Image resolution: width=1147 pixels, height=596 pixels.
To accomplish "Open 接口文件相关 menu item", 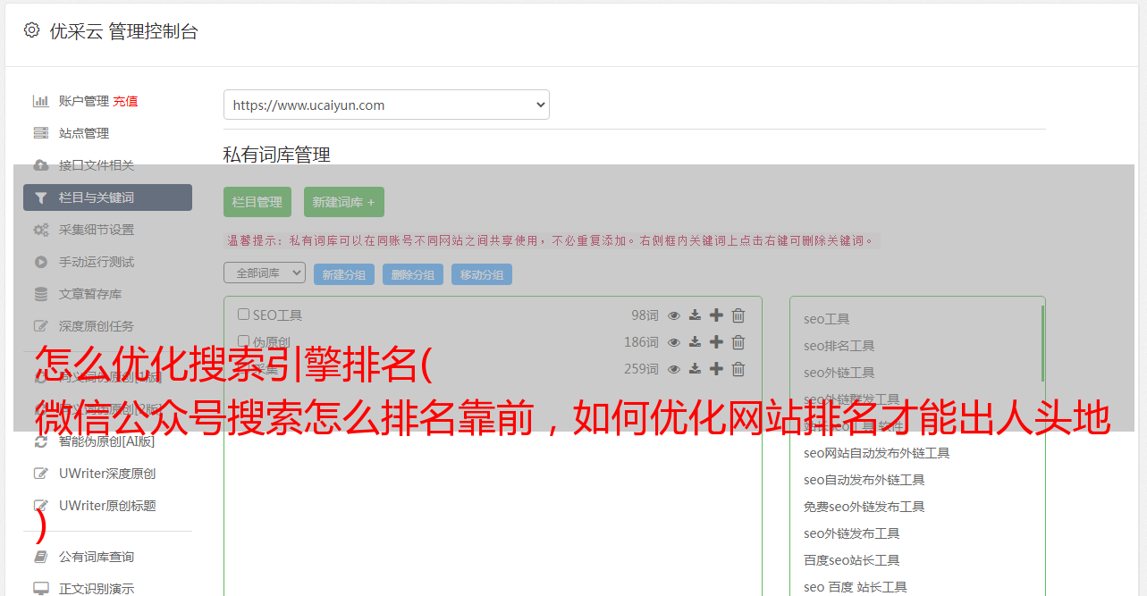I will pyautogui.click(x=97, y=165).
